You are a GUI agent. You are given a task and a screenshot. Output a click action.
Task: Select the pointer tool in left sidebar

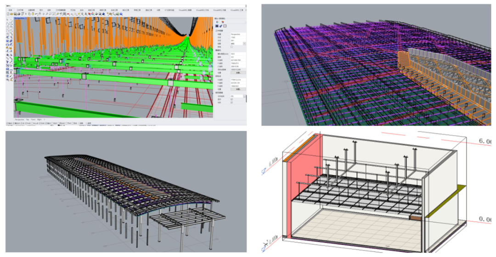click(x=8, y=19)
